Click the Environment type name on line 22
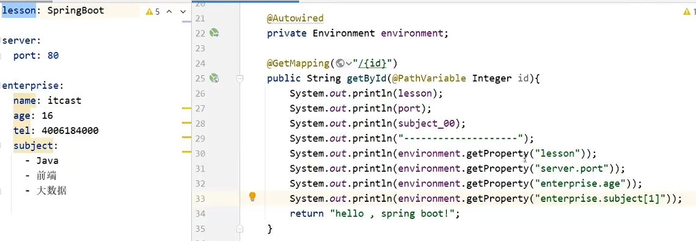The width and height of the screenshot is (696, 241). 343,34
